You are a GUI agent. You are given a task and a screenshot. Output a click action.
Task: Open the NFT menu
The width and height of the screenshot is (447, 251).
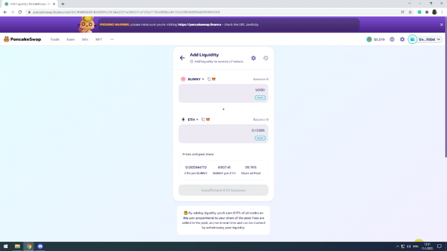[99, 39]
